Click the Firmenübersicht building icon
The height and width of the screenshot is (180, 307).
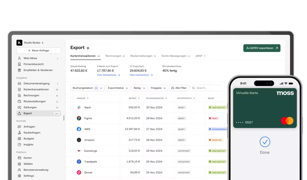[x=19, y=64]
